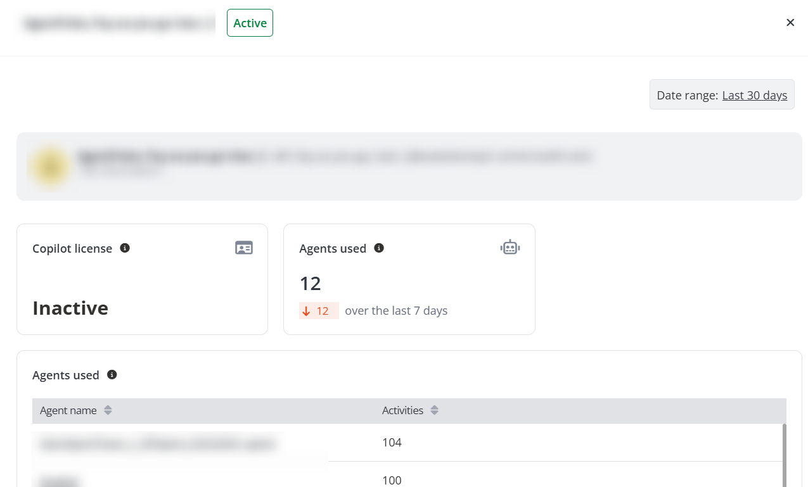Click the Inactive license status text
This screenshot has width=808, height=487.
pos(70,308)
